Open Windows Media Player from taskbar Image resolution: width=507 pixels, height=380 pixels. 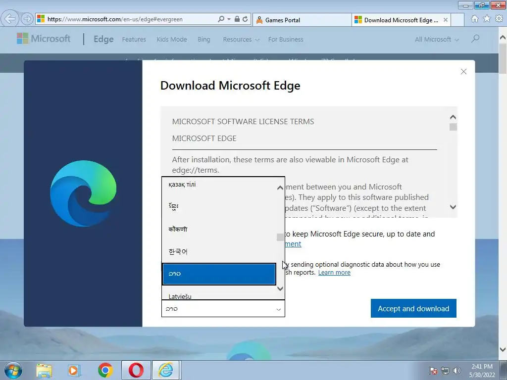(x=74, y=370)
